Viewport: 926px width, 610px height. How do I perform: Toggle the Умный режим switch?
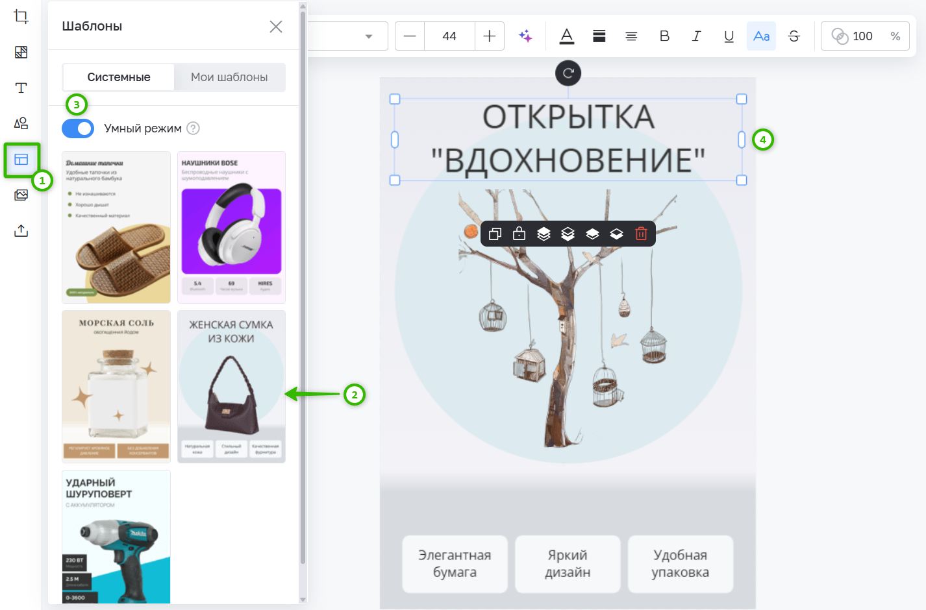point(78,128)
